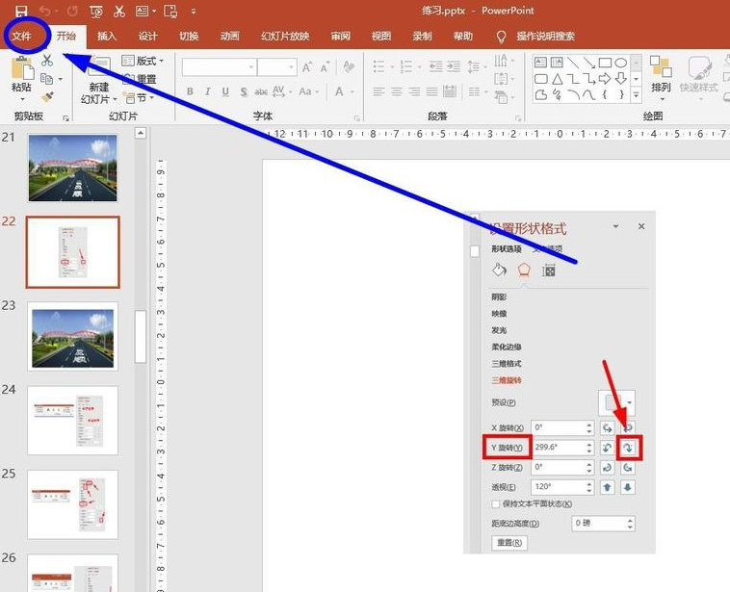Select the Cut scissors icon

[47, 61]
